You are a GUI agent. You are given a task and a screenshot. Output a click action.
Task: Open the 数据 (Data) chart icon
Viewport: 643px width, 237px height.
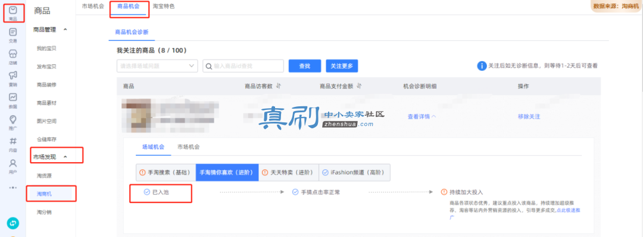(13, 97)
